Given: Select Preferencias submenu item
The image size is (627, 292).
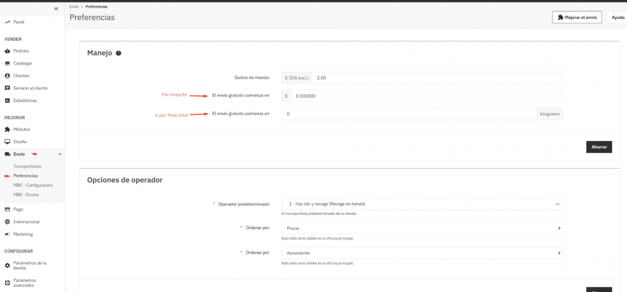Looking at the screenshot, I should pos(26,175).
